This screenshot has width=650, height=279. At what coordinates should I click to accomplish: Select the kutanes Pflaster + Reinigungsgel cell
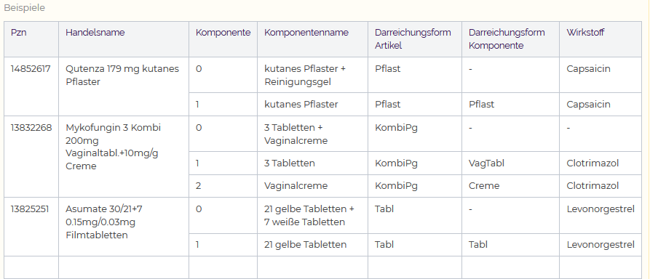click(312, 75)
